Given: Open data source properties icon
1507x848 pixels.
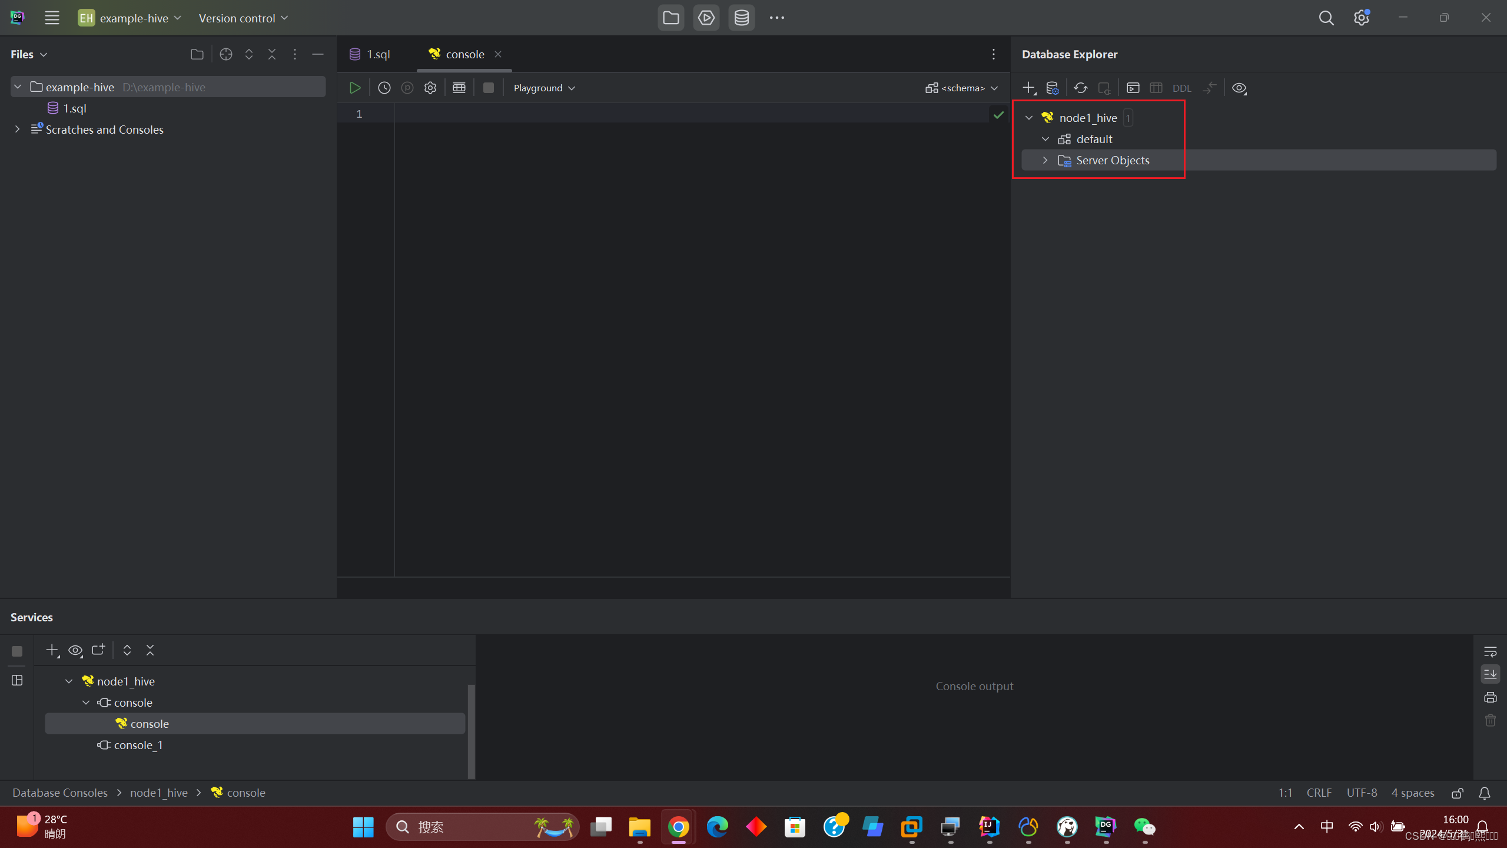Looking at the screenshot, I should (1052, 88).
